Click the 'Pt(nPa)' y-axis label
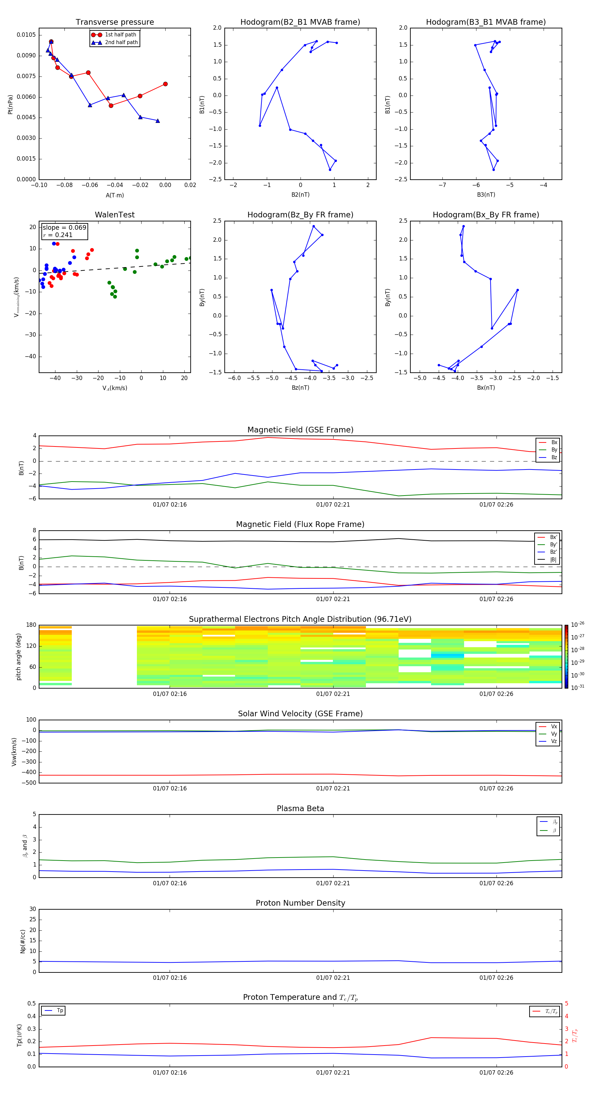This screenshot has height=1102, width=601. click(10, 104)
